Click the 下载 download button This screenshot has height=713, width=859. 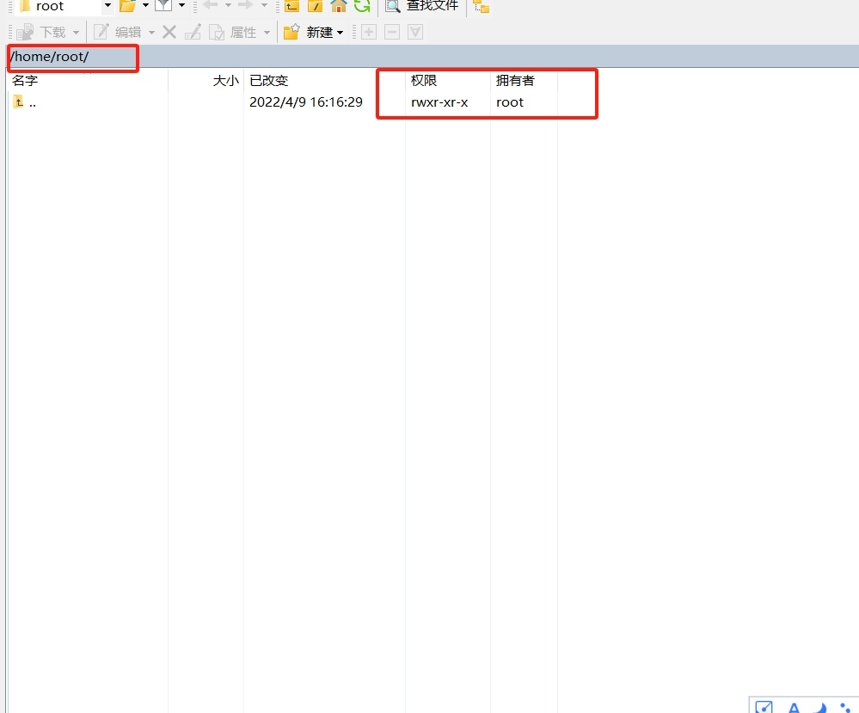[x=43, y=33]
